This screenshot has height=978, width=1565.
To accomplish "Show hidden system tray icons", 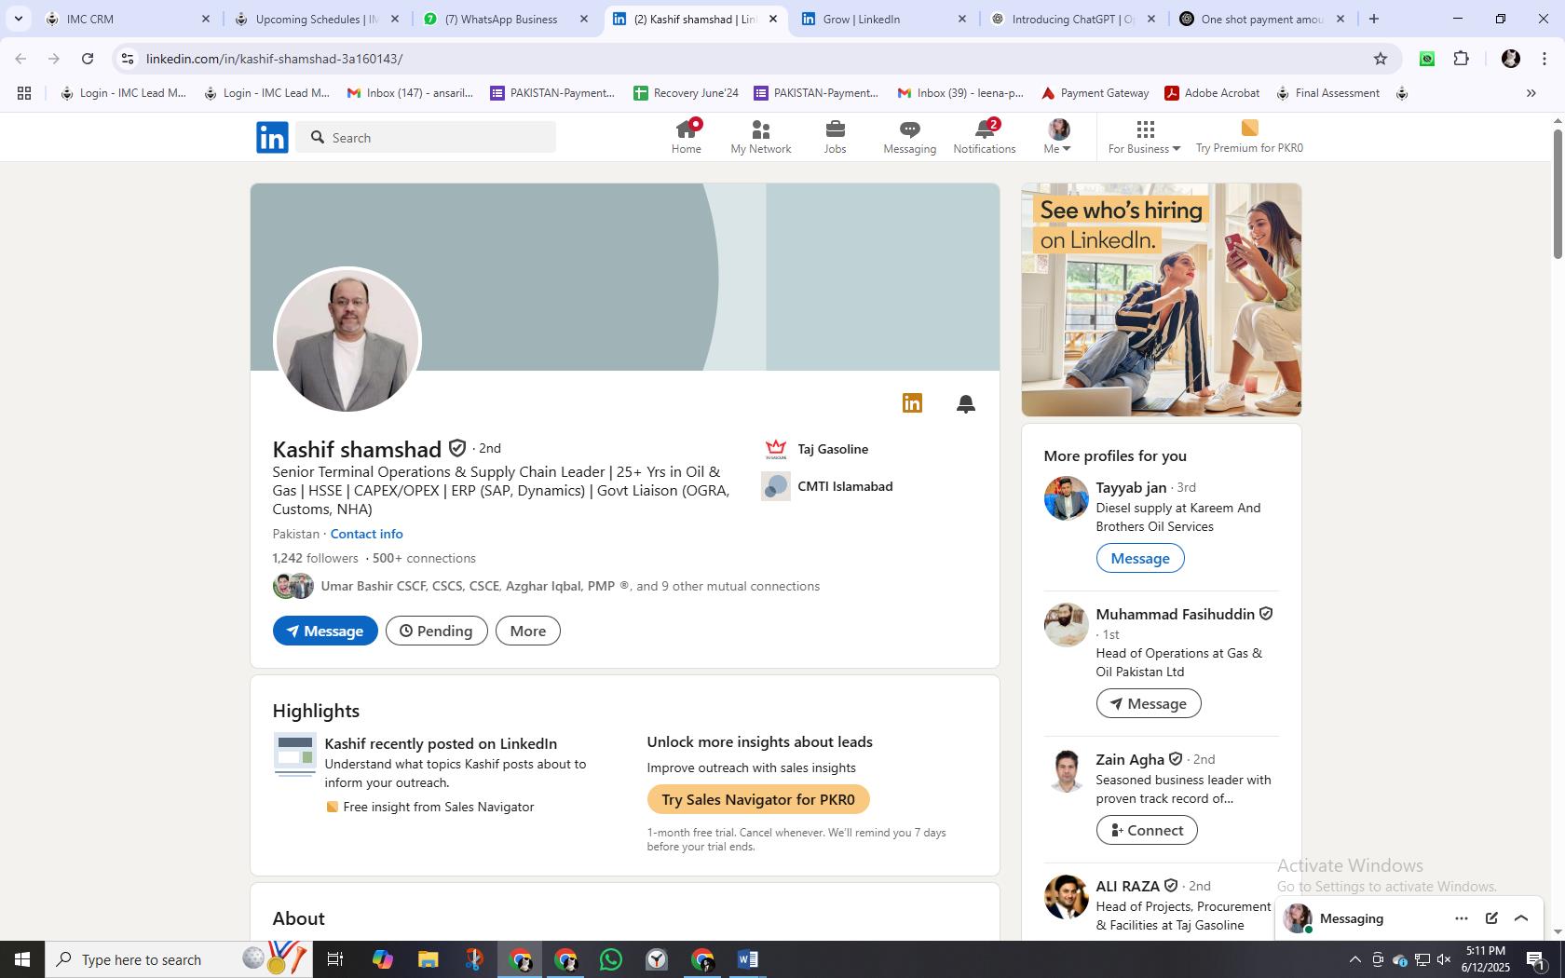I will [1354, 959].
